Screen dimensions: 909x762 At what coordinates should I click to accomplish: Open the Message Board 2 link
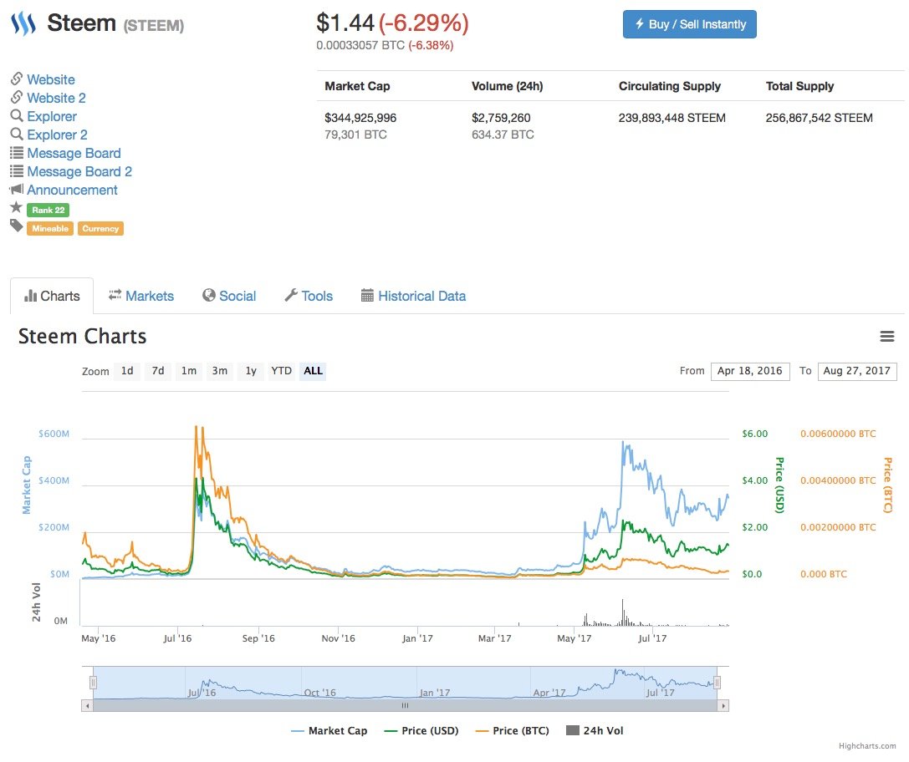click(x=79, y=172)
